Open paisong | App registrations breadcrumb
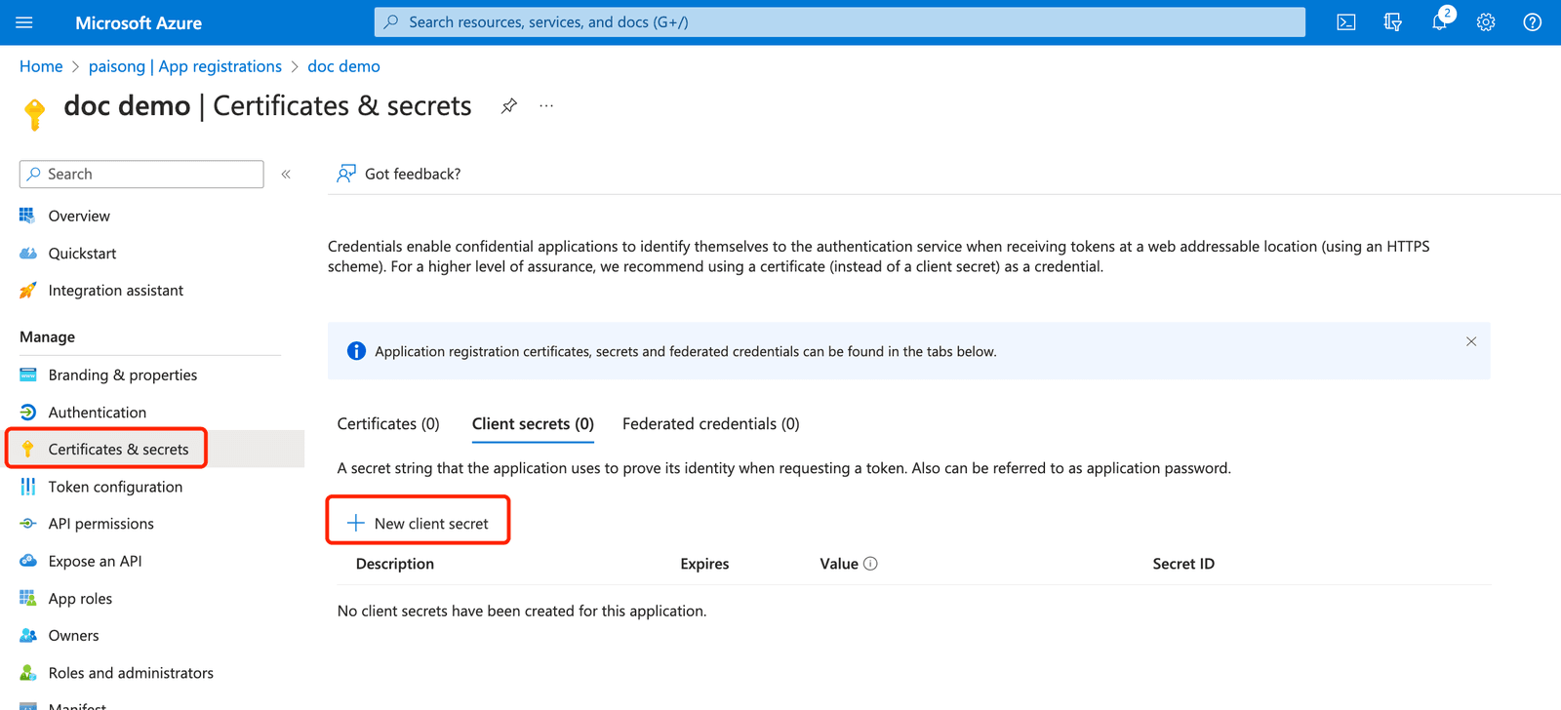 (x=185, y=66)
